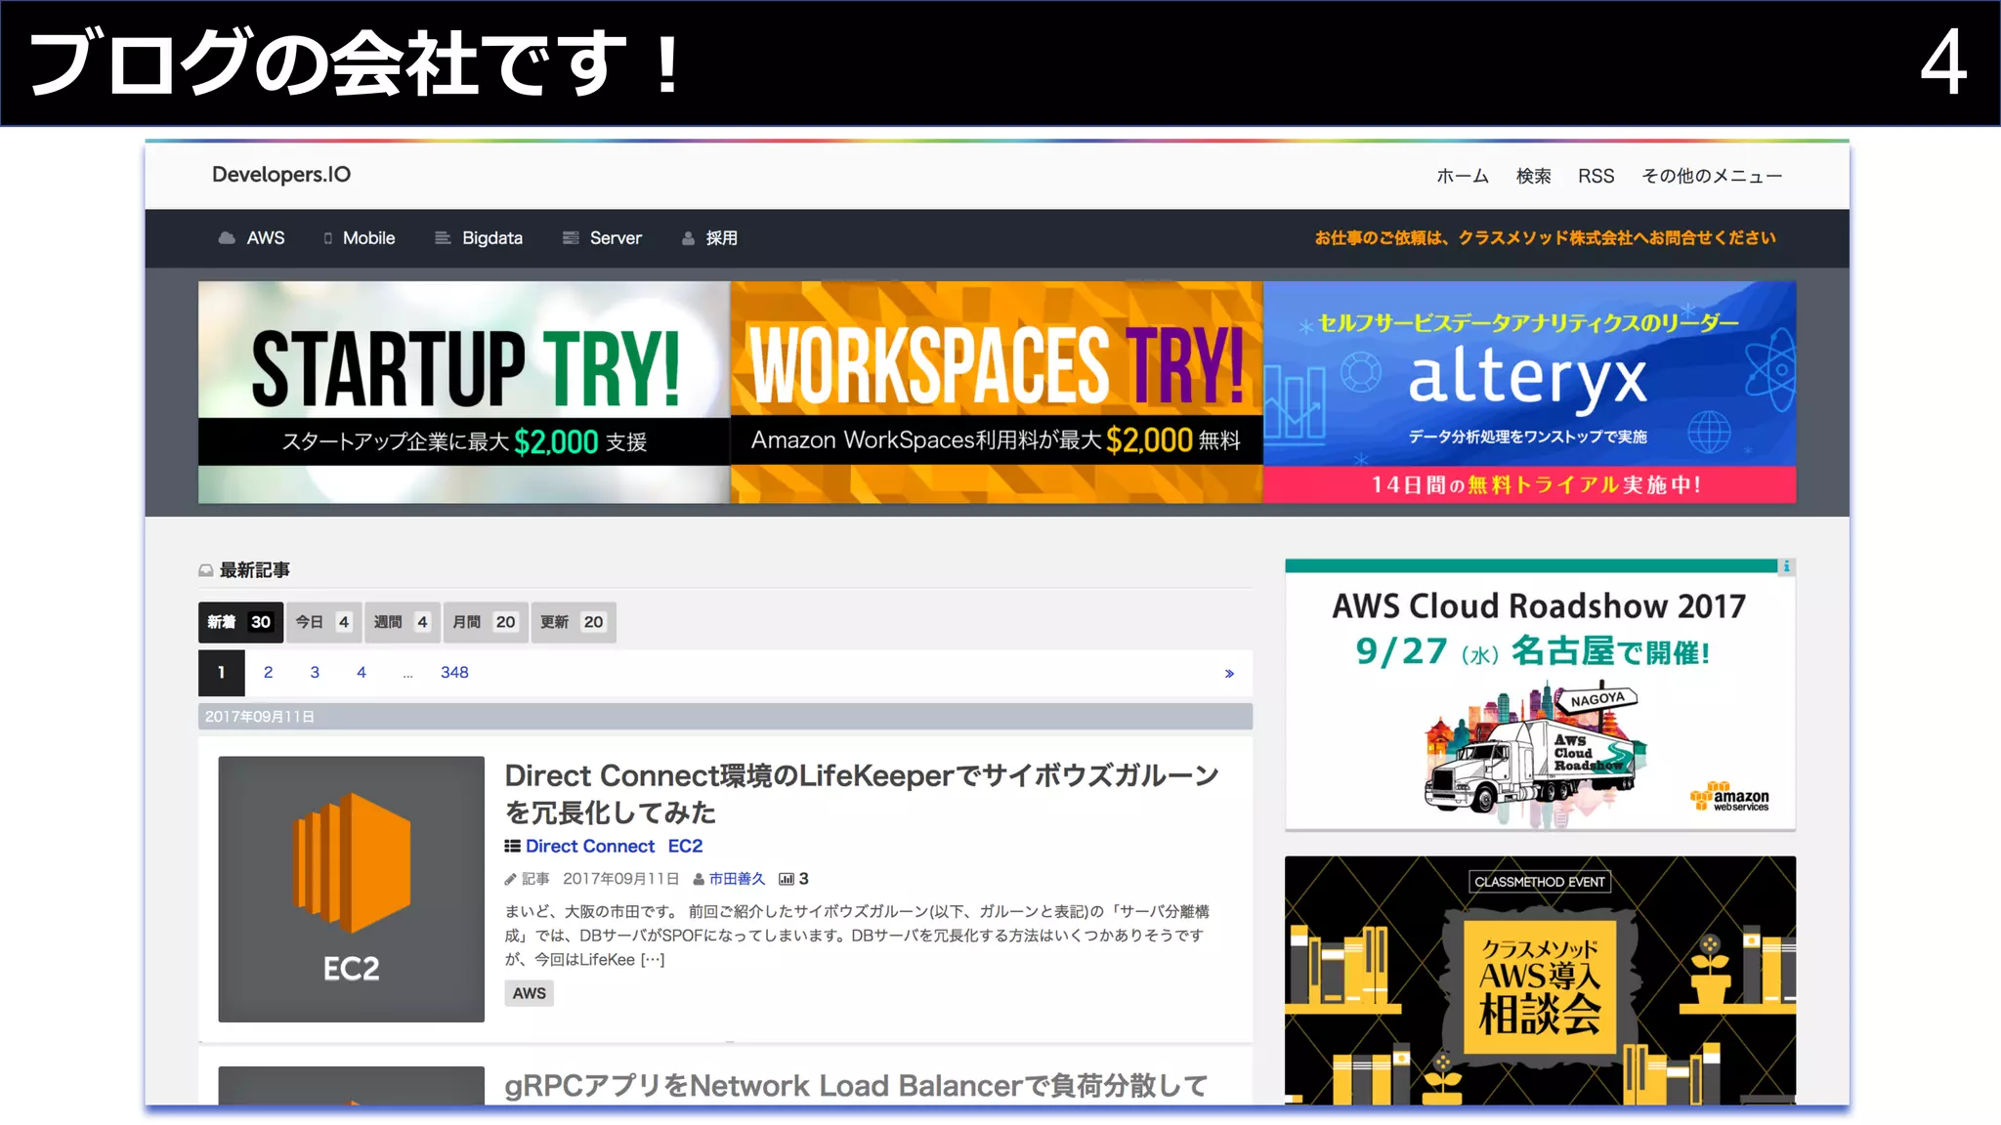Click the 2017年09月11日 date header
Viewport: 2001px width, 1125px height.
pos(725,717)
